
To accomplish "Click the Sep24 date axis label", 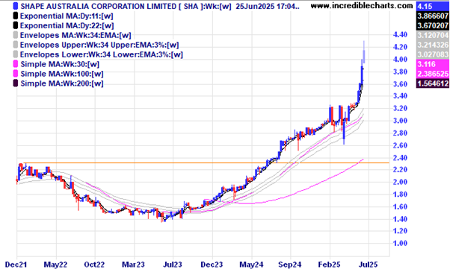I will pos(290,265).
